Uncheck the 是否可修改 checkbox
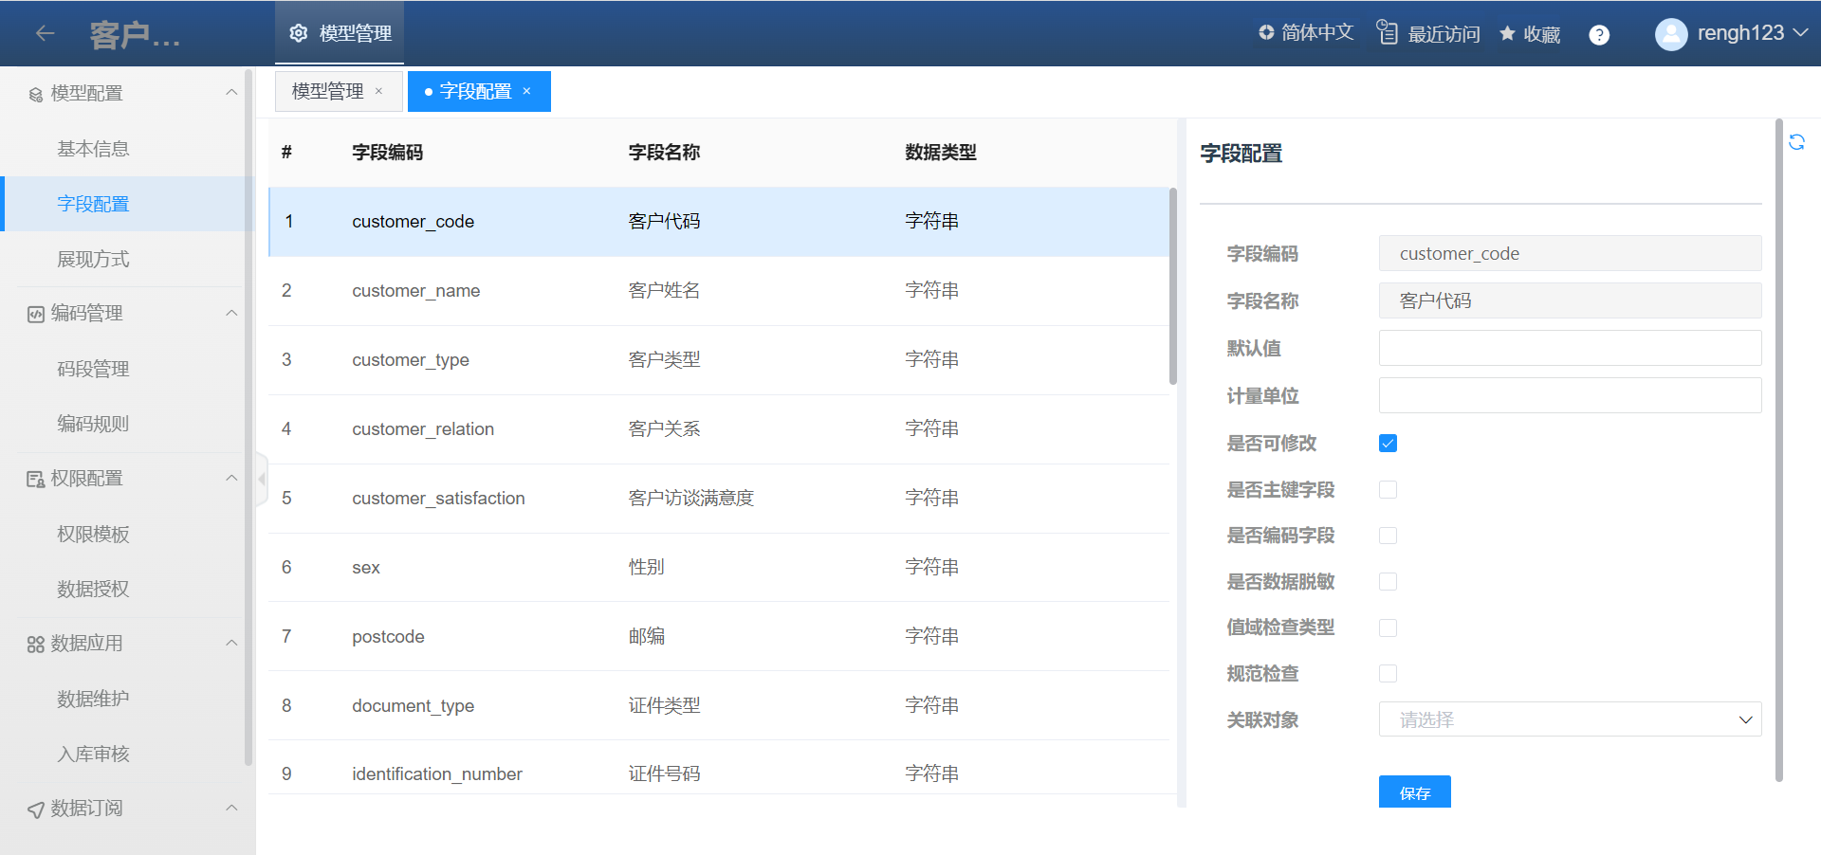Screen dimensions: 1821x855 point(1388,444)
